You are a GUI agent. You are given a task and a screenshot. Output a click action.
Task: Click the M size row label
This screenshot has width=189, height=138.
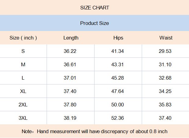[23, 64]
